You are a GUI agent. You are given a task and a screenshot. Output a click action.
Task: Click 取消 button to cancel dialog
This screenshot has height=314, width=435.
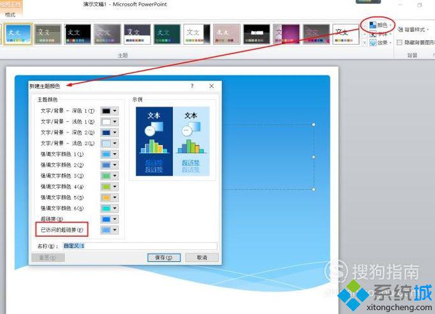[x=202, y=257]
